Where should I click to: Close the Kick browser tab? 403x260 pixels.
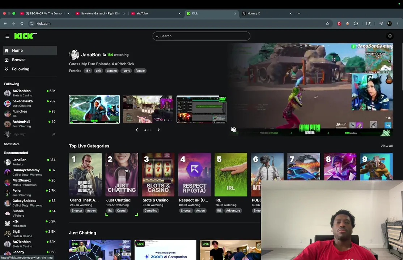(235, 13)
